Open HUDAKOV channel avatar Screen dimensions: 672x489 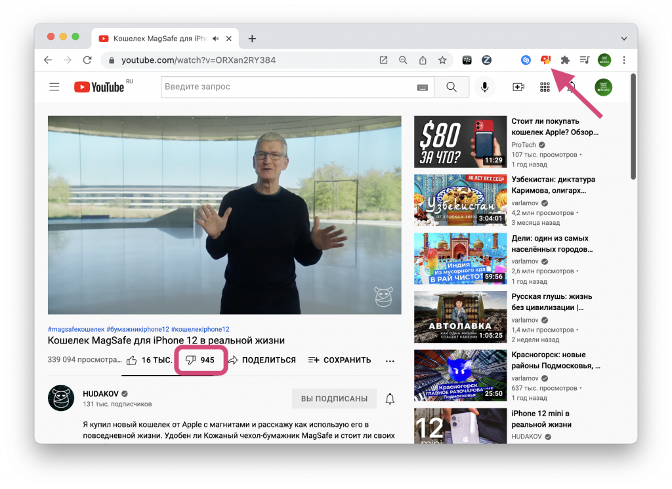tap(61, 398)
